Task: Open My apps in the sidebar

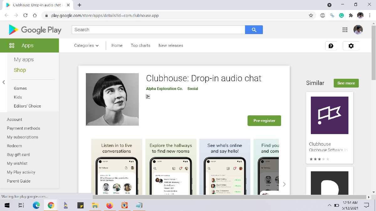Action: pos(24,60)
